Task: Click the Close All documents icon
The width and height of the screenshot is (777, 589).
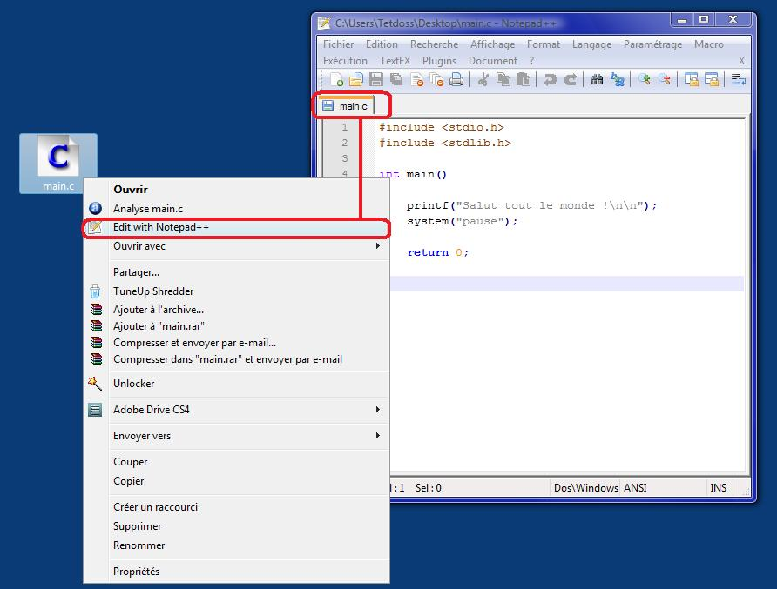Action: tap(436, 79)
